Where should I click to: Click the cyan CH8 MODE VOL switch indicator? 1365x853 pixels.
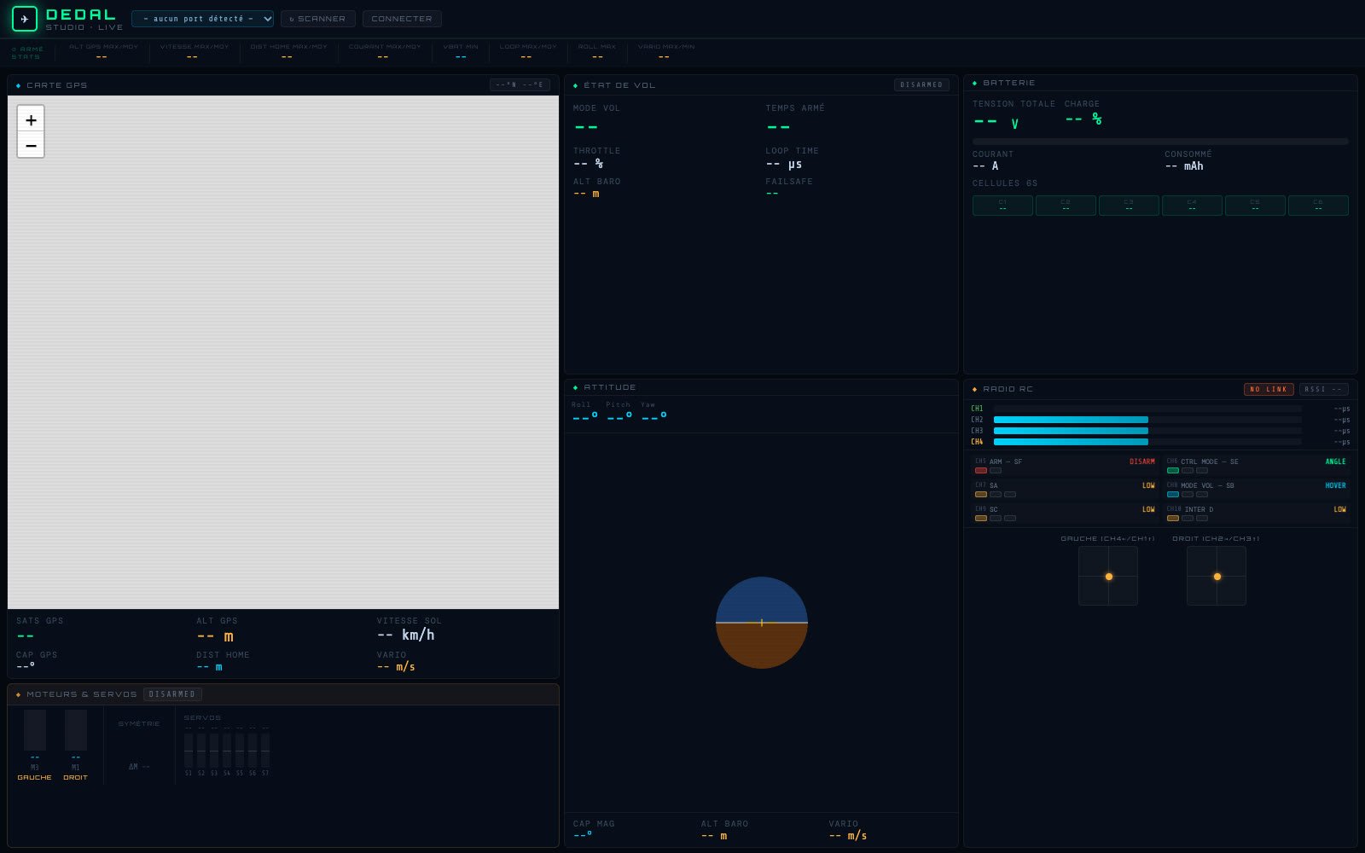pyautogui.click(x=1173, y=495)
